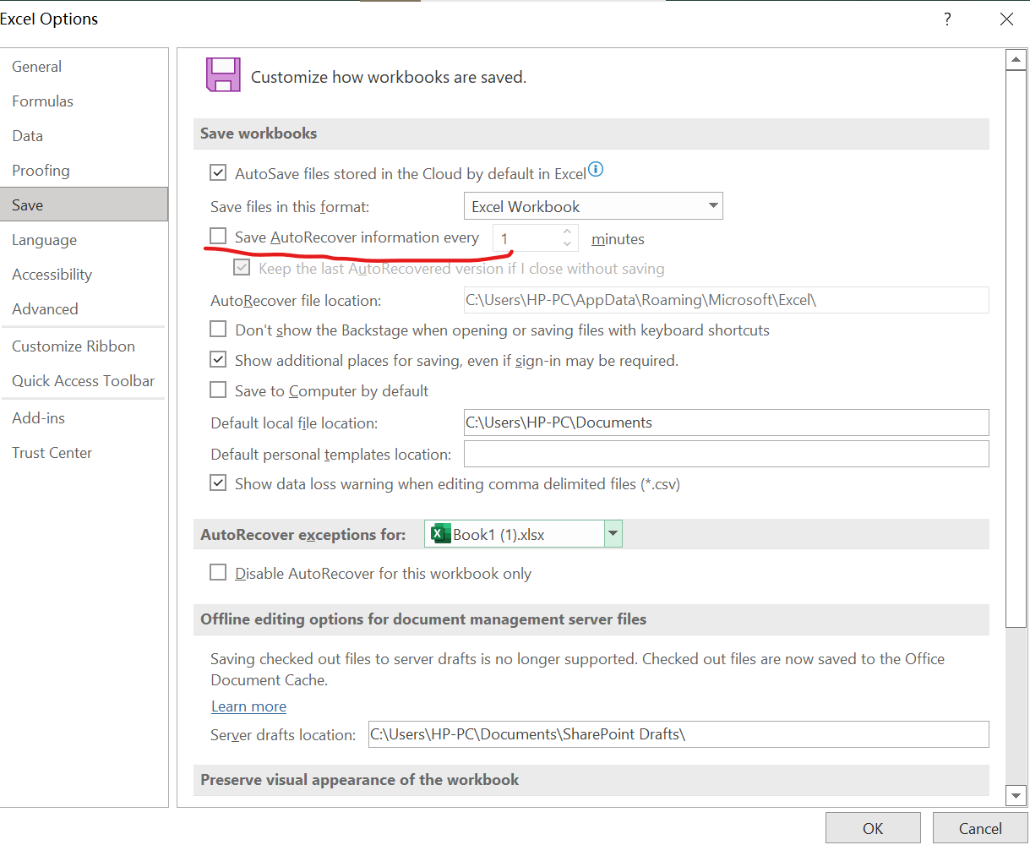Increase AutoRecover minutes with up arrow

pyautogui.click(x=568, y=231)
